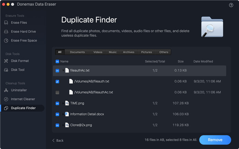Select the fileauthAc.txt group name
239x149 pixels.
pyautogui.click(x=80, y=71)
